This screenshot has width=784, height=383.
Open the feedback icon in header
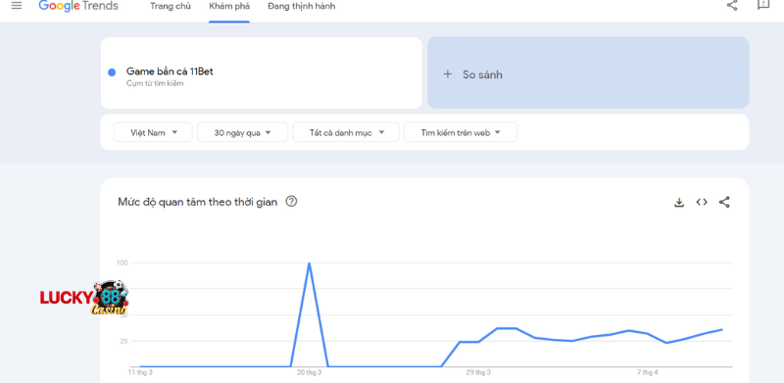pyautogui.click(x=763, y=5)
